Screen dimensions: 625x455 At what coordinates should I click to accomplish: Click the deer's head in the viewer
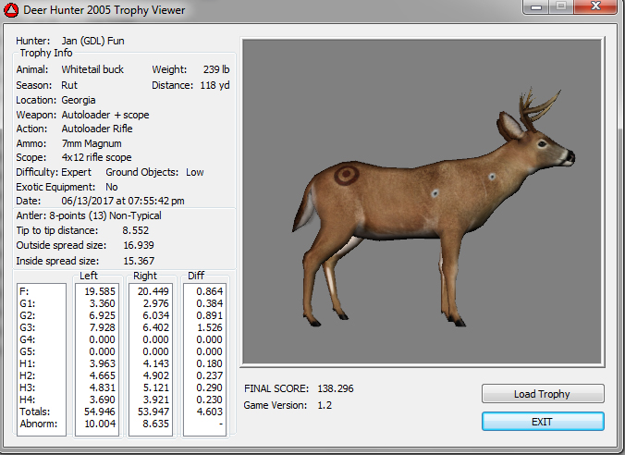(x=548, y=145)
